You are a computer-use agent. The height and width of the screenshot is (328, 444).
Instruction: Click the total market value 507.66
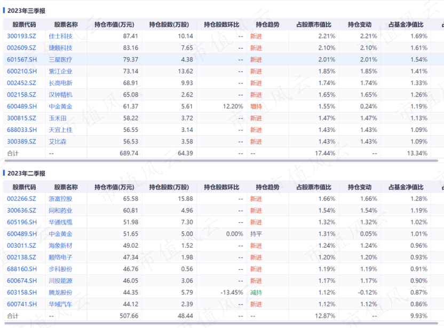(x=129, y=316)
